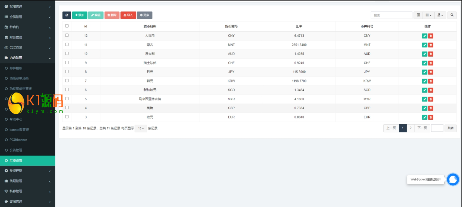462x207 pixels.
Task: Toggle the table card view icon
Action: pos(418,15)
